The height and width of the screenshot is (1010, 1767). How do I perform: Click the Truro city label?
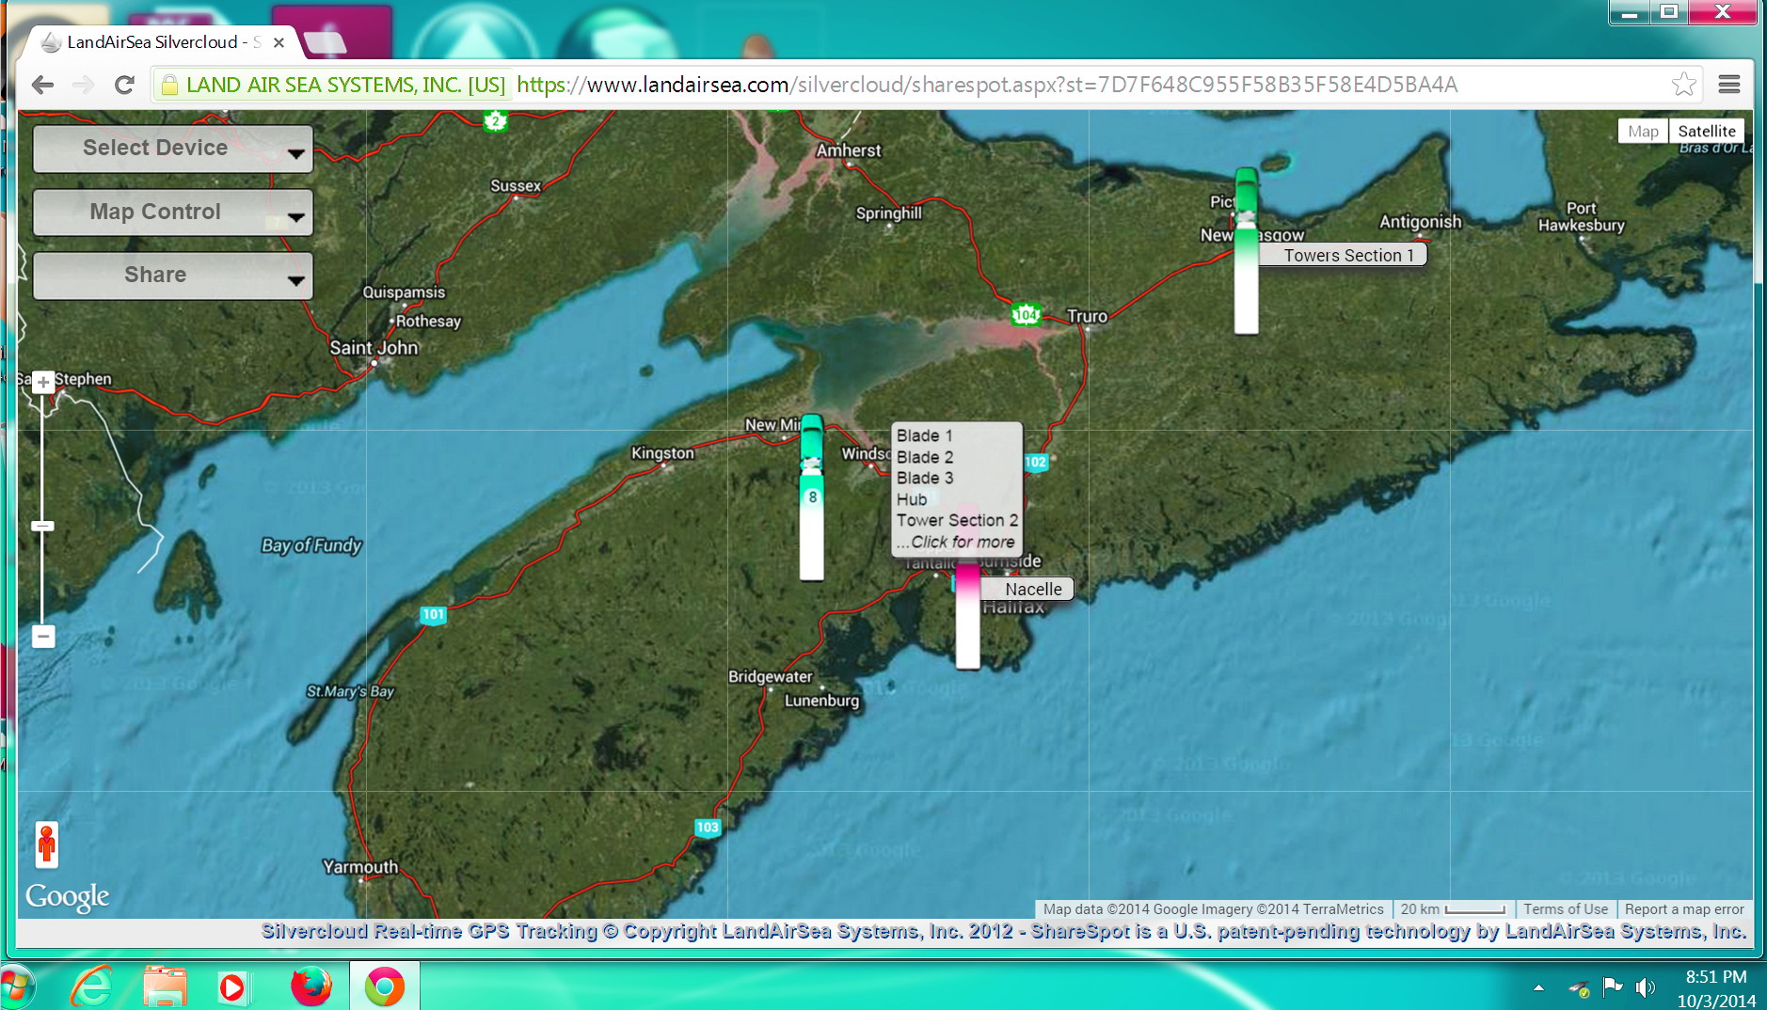(1087, 316)
